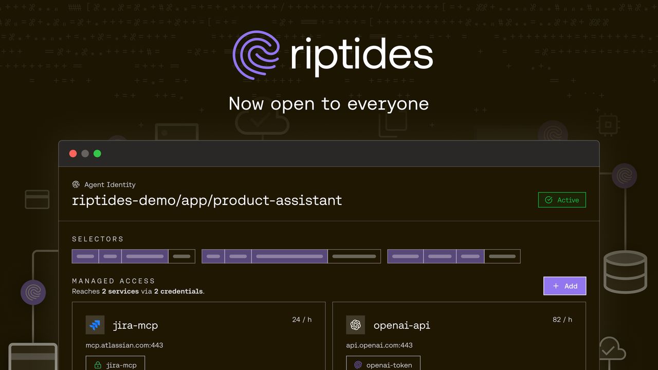
Task: Click the chip processor icon top right
Action: (x=609, y=124)
